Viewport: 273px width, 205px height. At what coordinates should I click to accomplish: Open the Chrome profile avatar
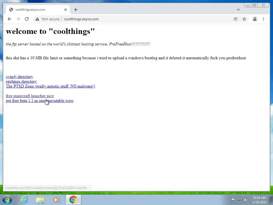[255, 19]
